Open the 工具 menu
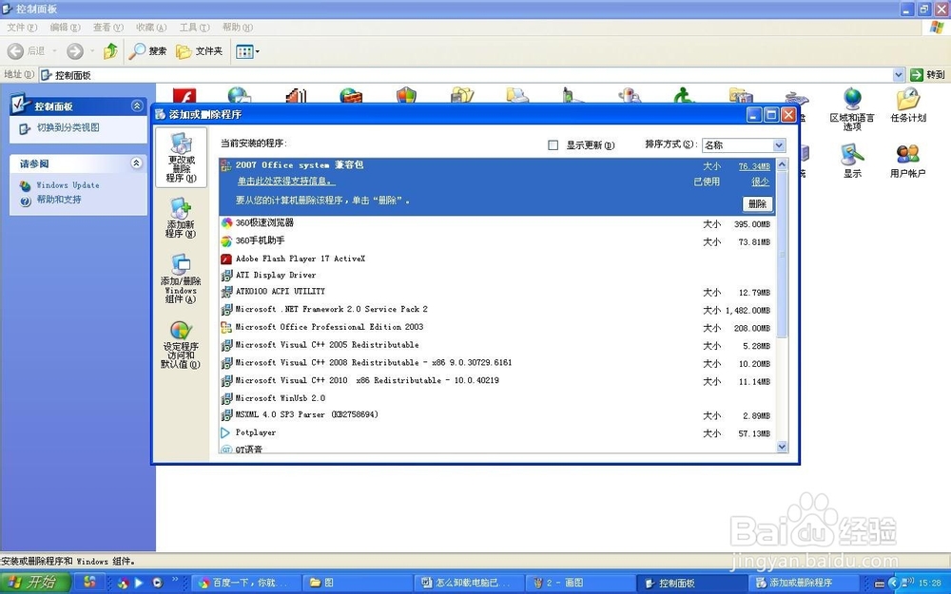This screenshot has height=594, width=951. 194,28
